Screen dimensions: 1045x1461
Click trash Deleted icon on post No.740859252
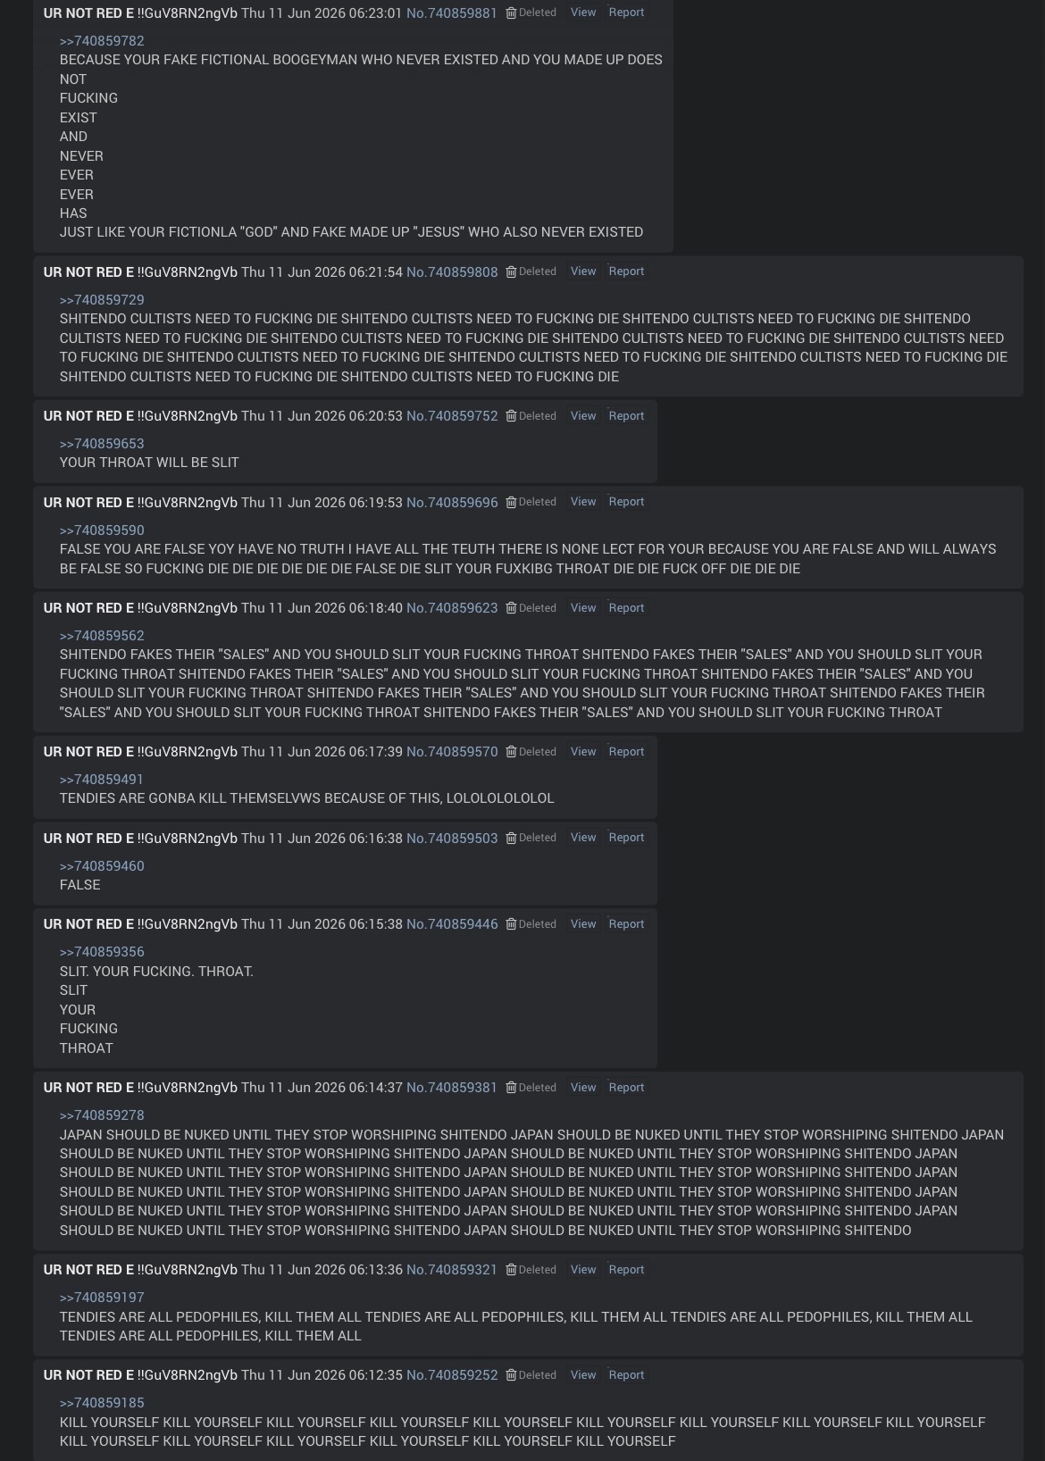coord(511,1375)
